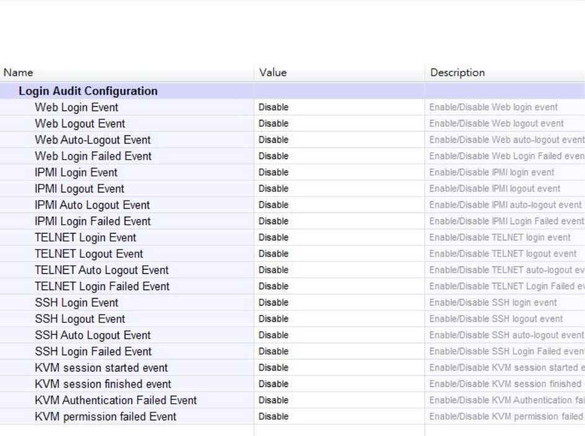Select the IPMI Logout Event row name
Screen dimensions: 585x436
tap(79, 189)
